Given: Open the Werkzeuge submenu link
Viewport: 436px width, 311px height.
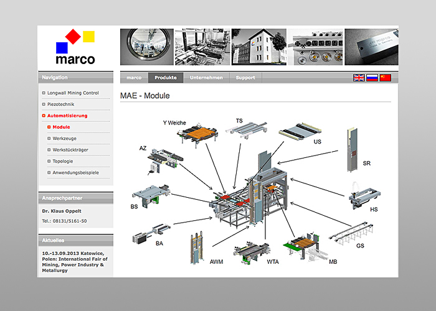Looking at the screenshot, I should click(x=65, y=138).
